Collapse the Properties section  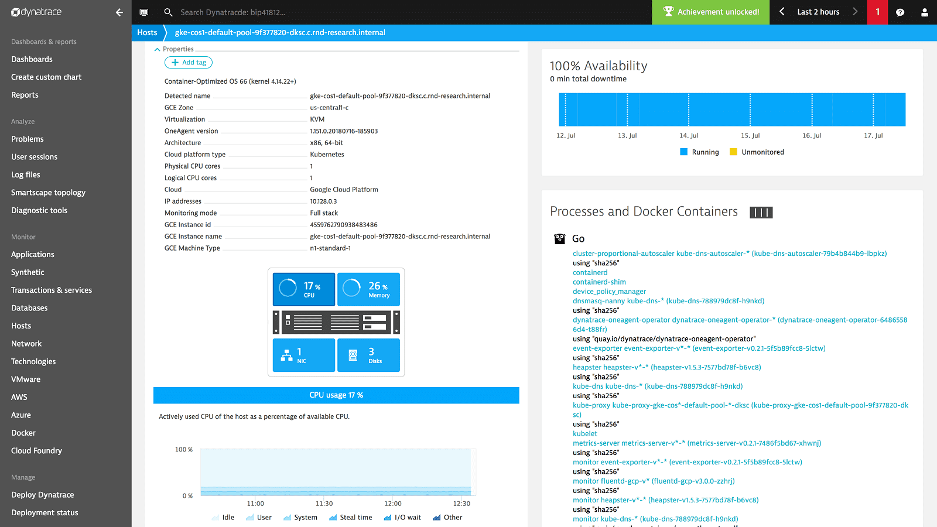coord(174,49)
